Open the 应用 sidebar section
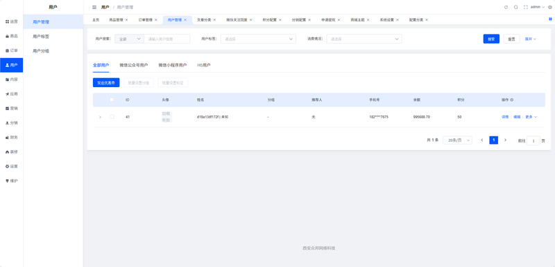 [x=11, y=94]
